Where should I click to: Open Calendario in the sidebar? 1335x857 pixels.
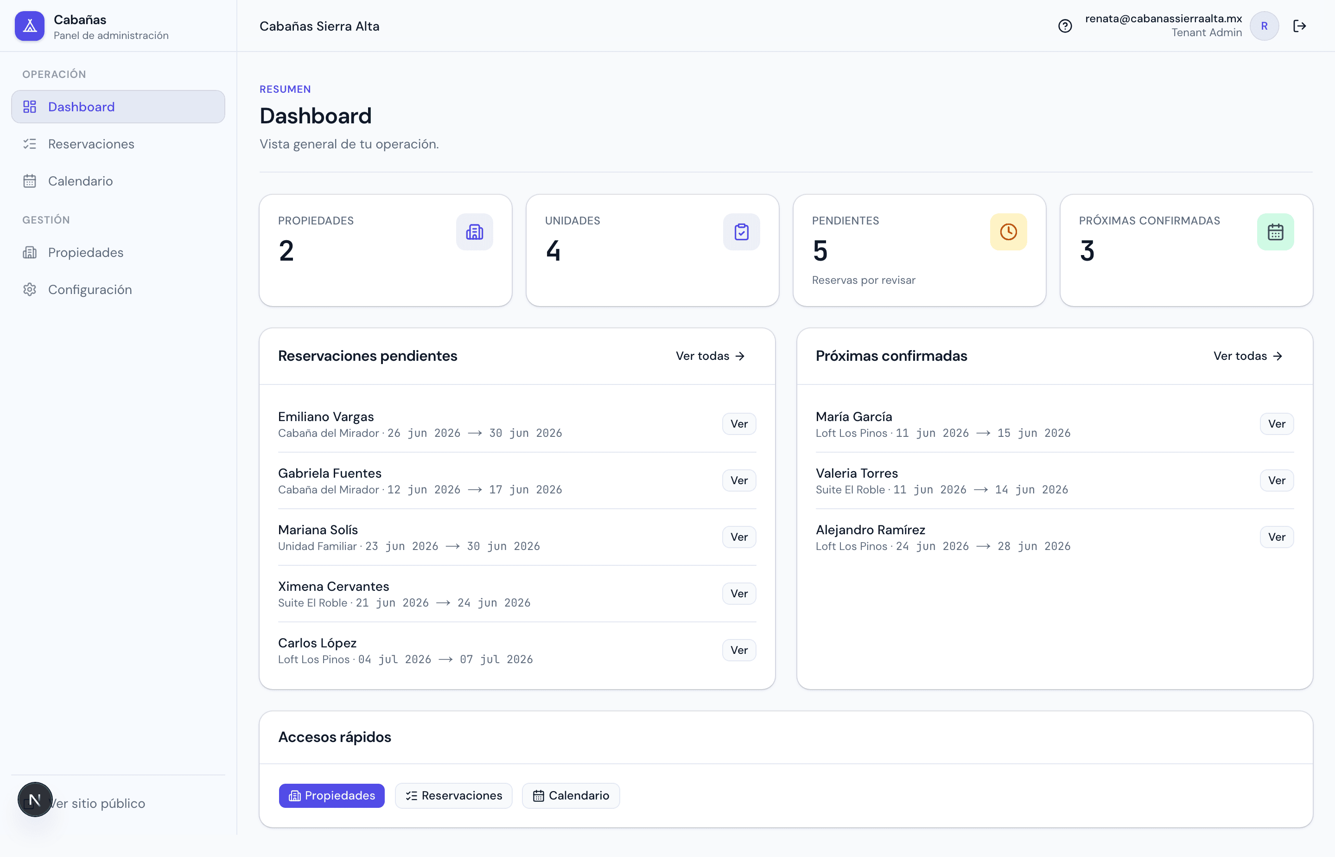tap(118, 181)
